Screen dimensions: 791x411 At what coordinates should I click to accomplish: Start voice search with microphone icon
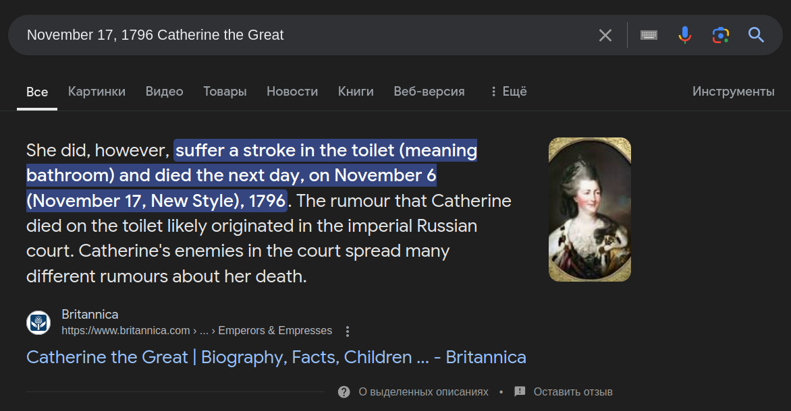[684, 35]
